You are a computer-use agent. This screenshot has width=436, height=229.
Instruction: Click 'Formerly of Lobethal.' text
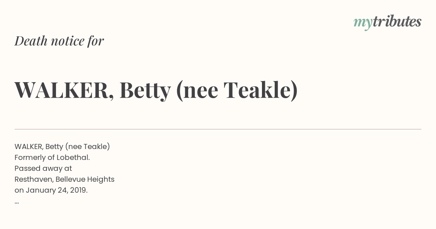52,157
